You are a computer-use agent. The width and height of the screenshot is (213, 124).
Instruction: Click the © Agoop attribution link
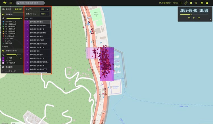[x=5, y=47]
